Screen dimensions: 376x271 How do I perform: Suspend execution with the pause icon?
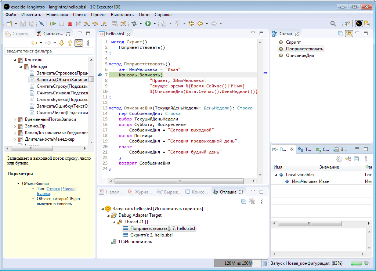(x=61, y=24)
